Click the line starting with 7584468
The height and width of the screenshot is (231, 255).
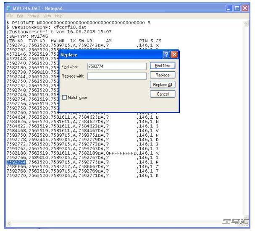[x=83, y=131]
